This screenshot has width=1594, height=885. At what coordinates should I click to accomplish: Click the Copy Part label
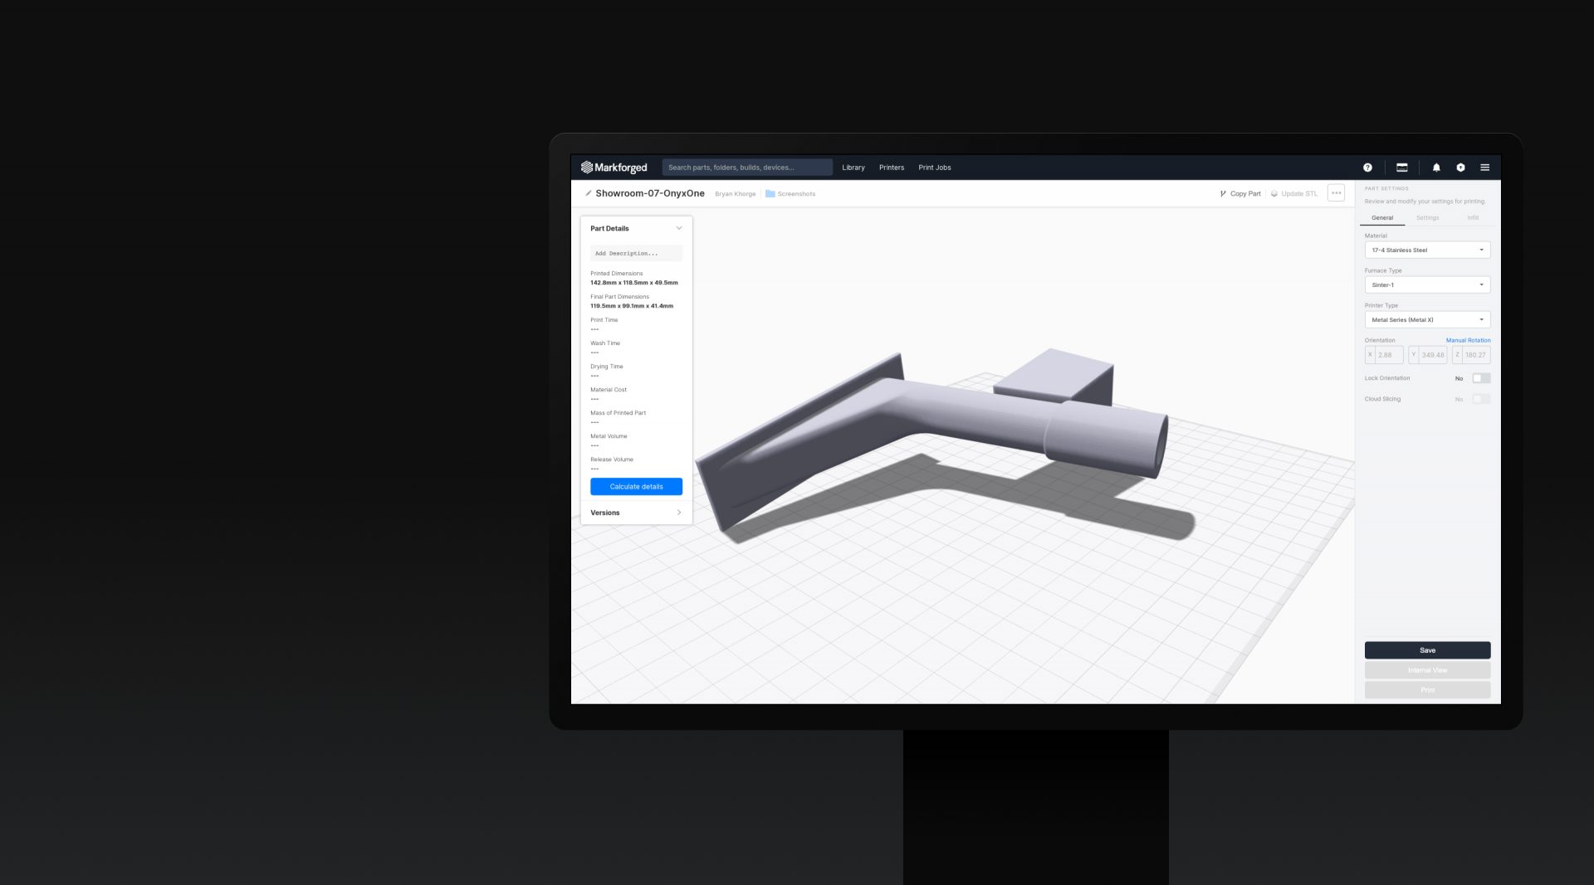(1245, 193)
